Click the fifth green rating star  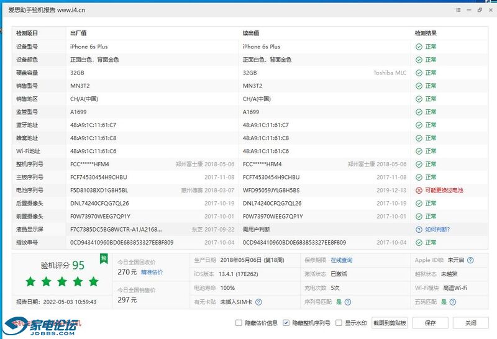click(94, 281)
